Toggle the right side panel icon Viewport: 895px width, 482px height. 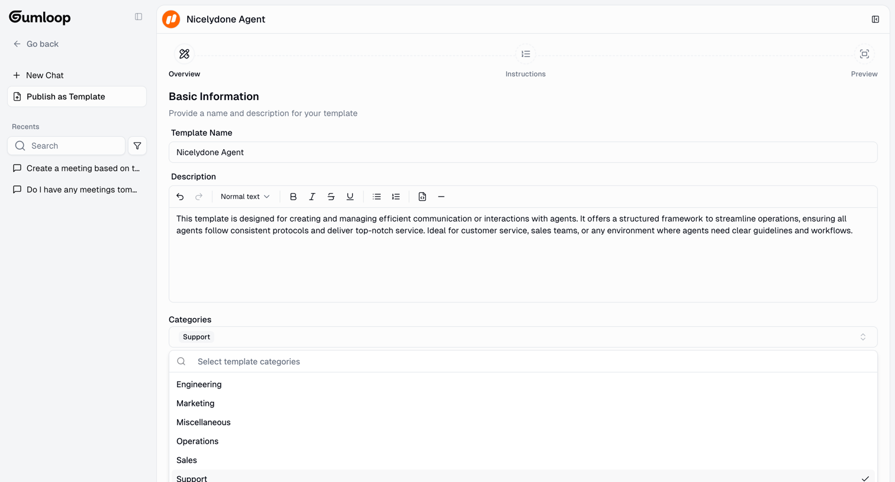[875, 19]
